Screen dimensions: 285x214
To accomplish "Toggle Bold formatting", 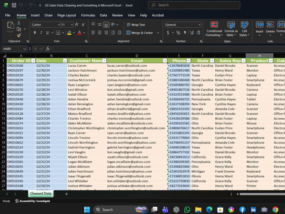I will point(35,33).
